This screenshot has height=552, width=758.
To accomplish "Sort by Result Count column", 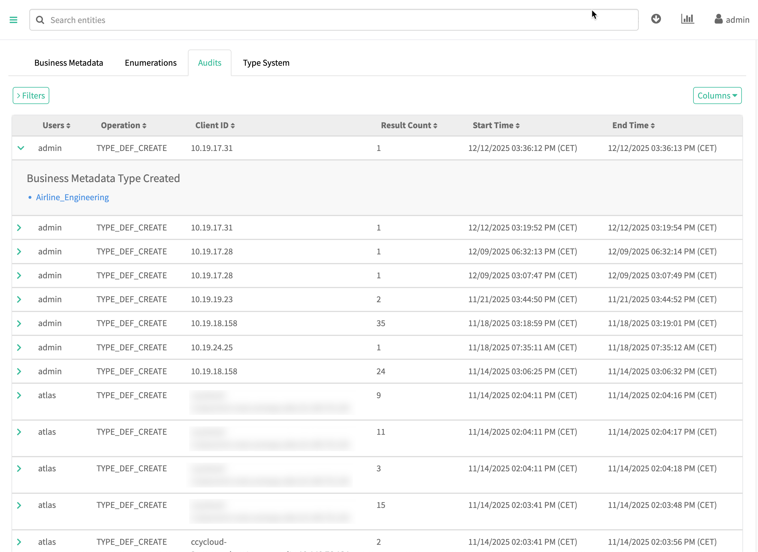I will coord(409,126).
